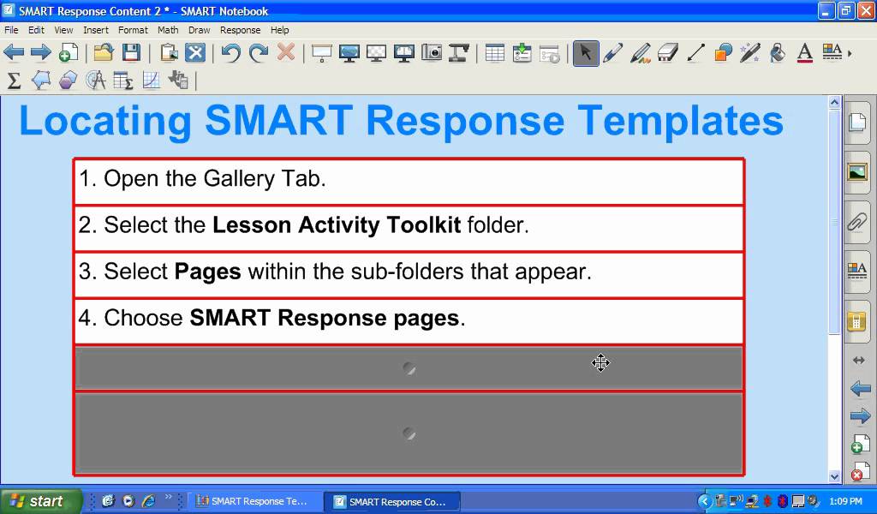This screenshot has width=877, height=514.
Task: Insert a SMART Response question icon
Action: (x=522, y=53)
